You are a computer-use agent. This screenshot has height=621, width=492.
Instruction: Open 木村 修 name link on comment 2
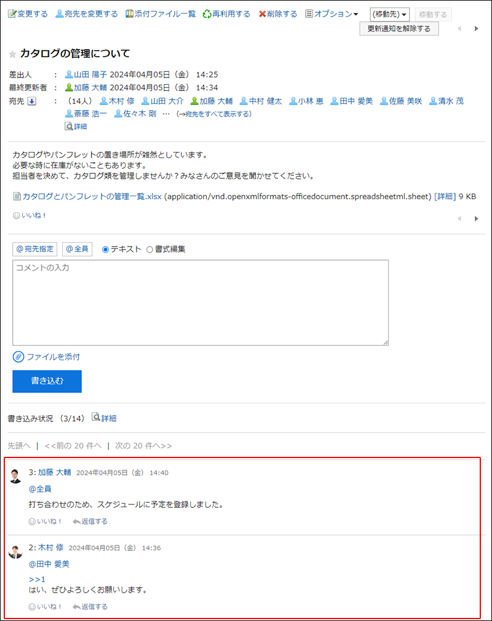(50, 547)
